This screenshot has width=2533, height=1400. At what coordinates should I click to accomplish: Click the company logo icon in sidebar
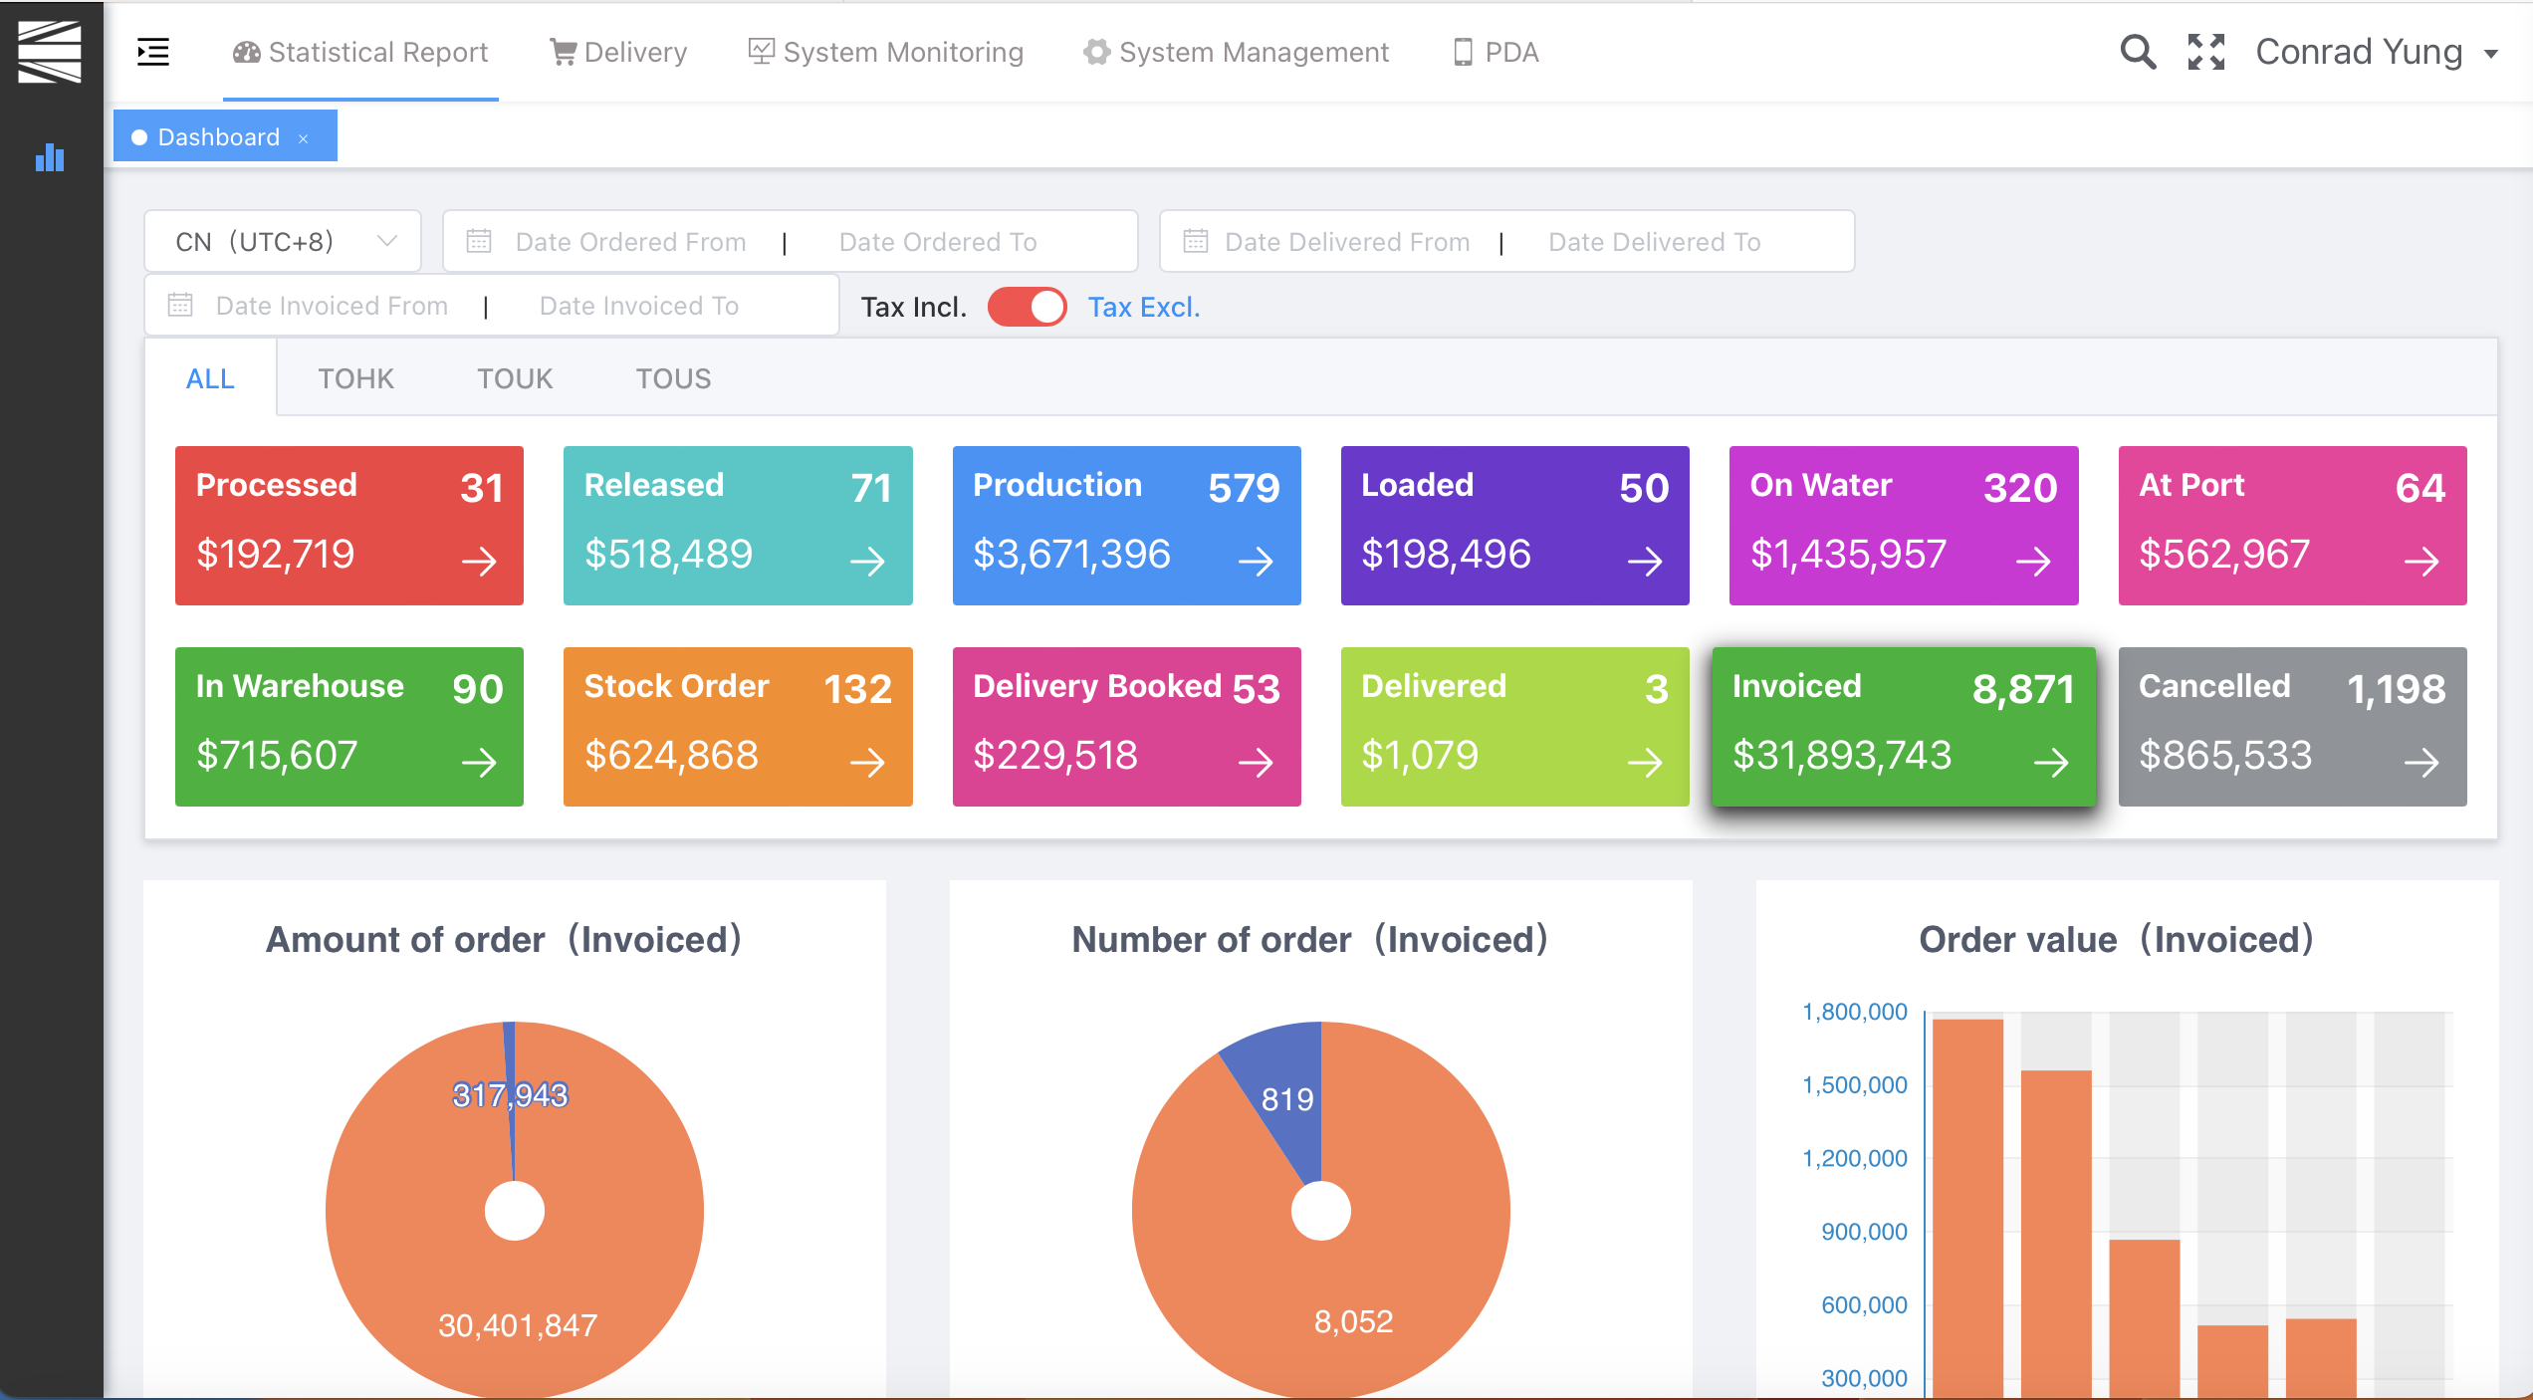click(x=50, y=52)
